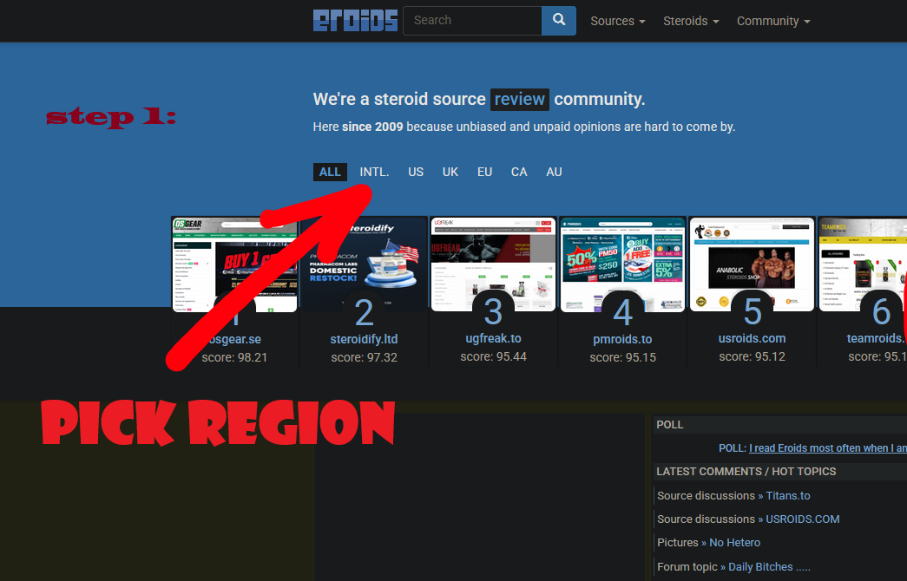Open the USROIDS.COM source discussion link

tap(802, 519)
